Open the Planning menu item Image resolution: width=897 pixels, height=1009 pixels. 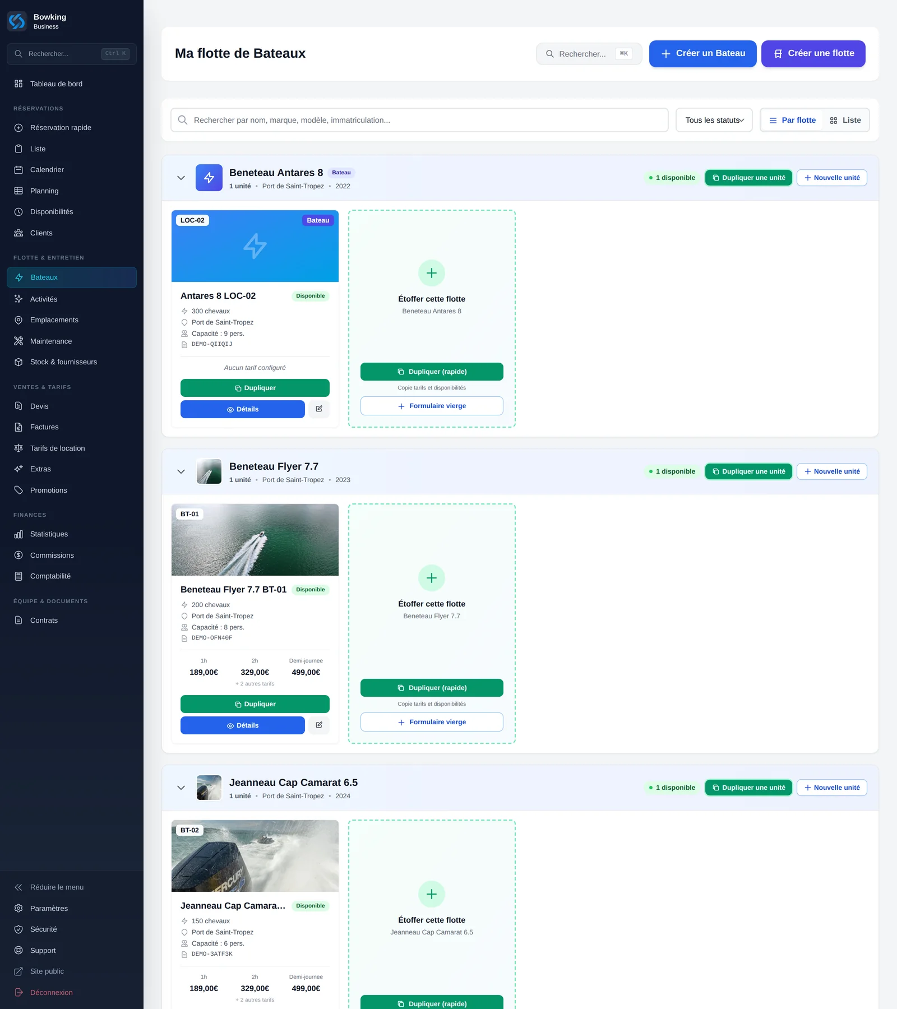pyautogui.click(x=72, y=191)
